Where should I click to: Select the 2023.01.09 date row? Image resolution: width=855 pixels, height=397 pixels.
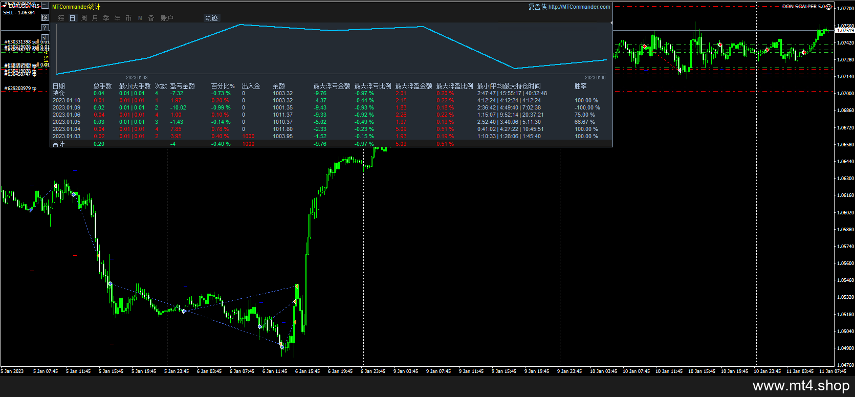[331, 107]
